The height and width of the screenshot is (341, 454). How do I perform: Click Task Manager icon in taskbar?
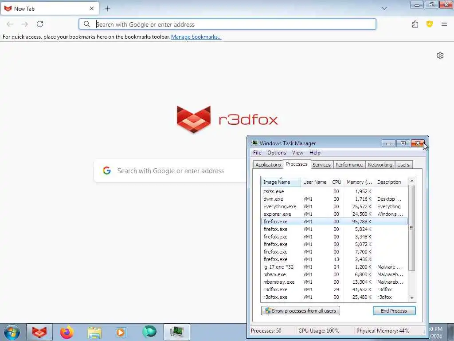point(177,332)
